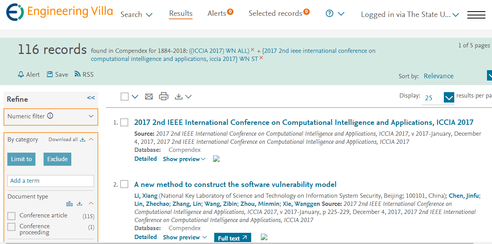The image size is (492, 244).
Task: Open the help question mark icon
Action: pos(329,13)
